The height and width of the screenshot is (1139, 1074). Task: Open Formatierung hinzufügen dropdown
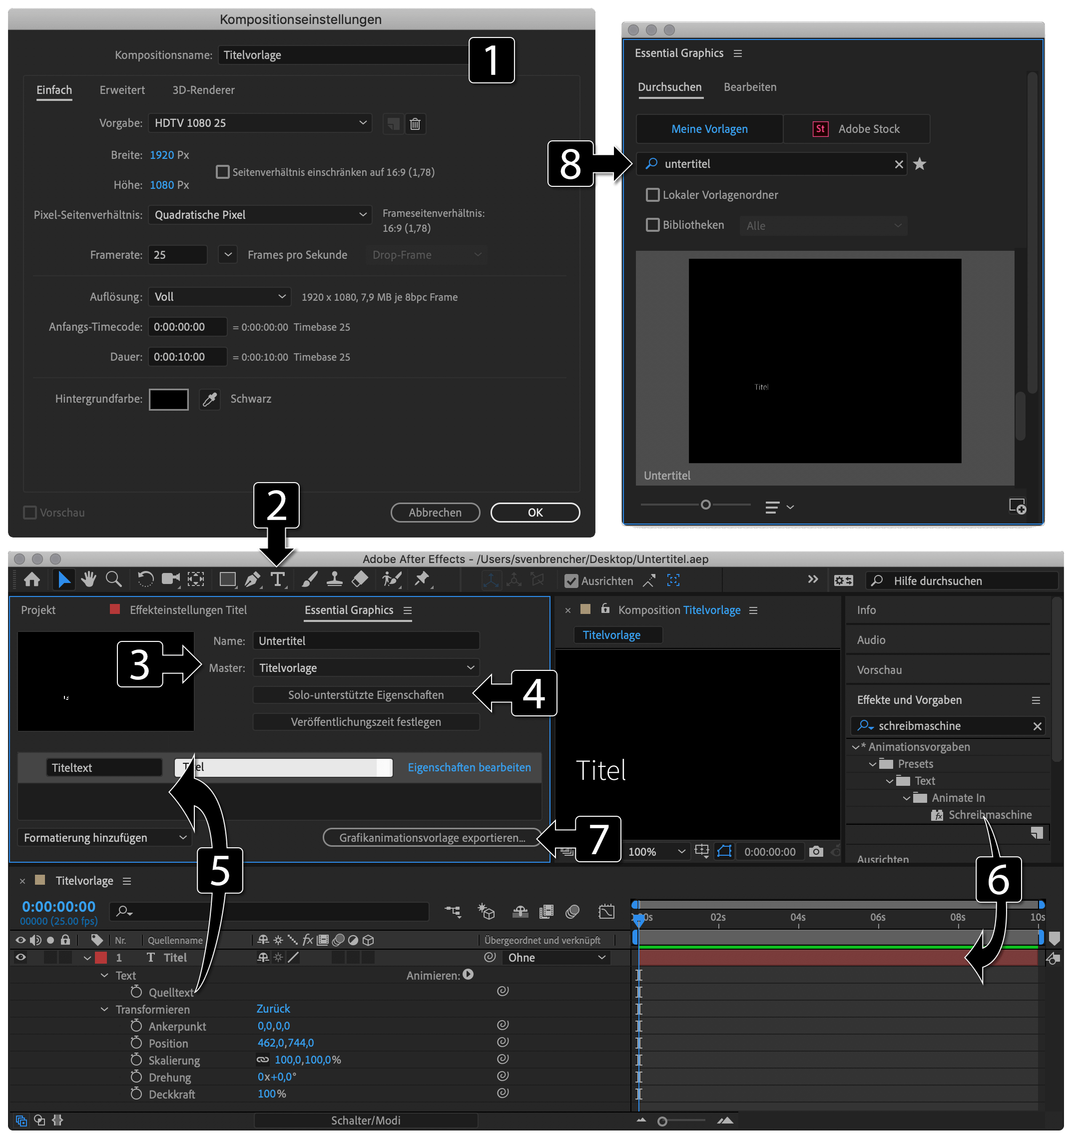pos(105,838)
